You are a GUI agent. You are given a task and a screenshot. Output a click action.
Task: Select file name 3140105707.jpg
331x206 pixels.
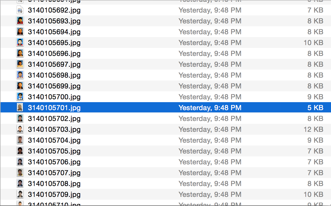[x=54, y=173]
